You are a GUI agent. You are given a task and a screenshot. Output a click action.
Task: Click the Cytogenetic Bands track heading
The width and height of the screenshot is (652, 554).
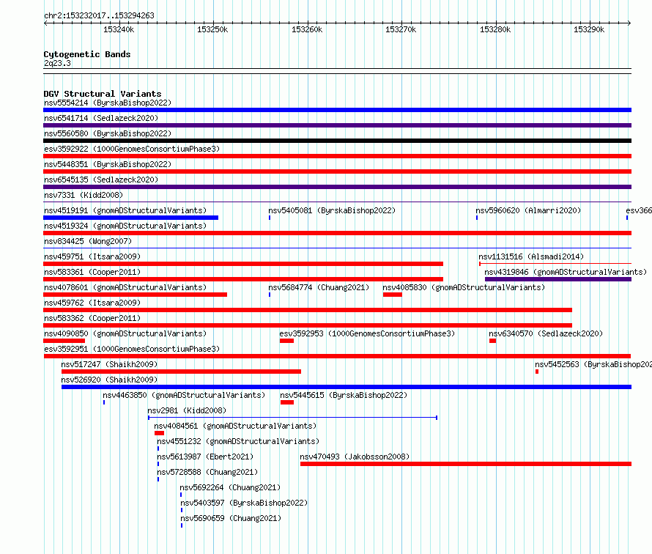tap(87, 54)
